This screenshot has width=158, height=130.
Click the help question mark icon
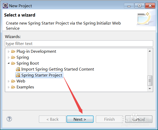(9, 119)
